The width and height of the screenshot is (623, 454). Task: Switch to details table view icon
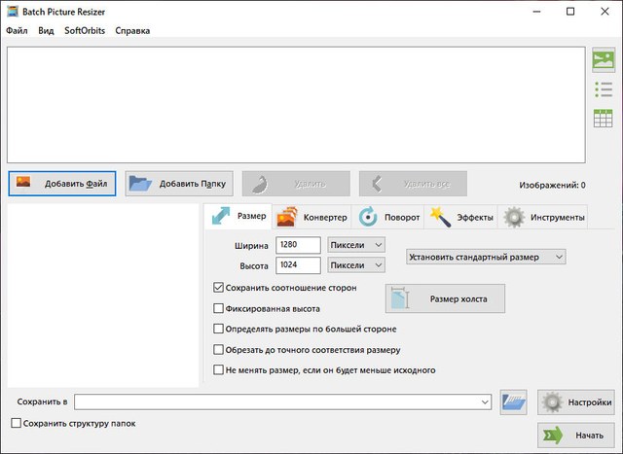603,119
